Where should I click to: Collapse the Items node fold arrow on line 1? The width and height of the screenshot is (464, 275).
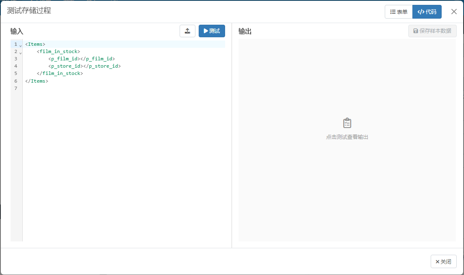[x=20, y=46]
